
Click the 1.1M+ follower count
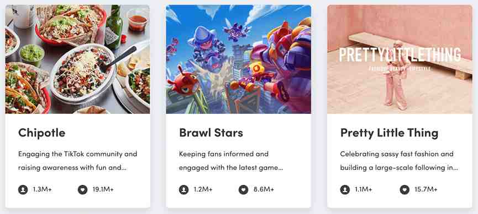click(x=364, y=190)
